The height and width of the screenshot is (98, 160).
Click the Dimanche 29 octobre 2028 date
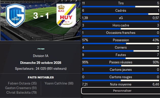click(41, 63)
